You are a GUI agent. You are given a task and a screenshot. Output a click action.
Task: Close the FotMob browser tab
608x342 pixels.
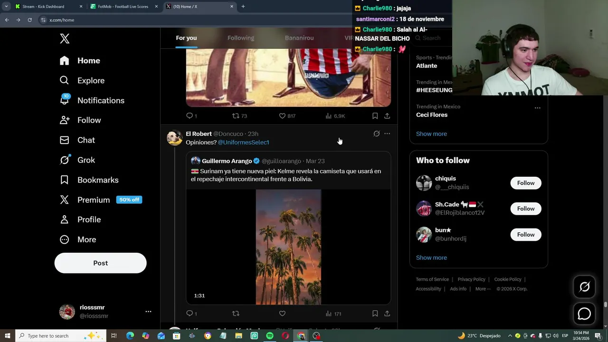[x=156, y=7]
